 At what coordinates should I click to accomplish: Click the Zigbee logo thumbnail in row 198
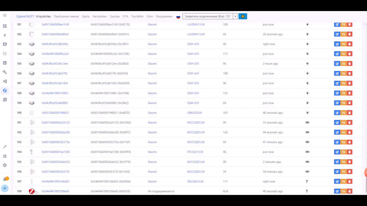coord(32,191)
